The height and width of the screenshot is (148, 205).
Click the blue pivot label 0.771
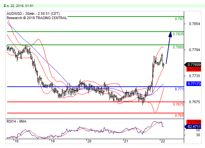click(x=179, y=89)
